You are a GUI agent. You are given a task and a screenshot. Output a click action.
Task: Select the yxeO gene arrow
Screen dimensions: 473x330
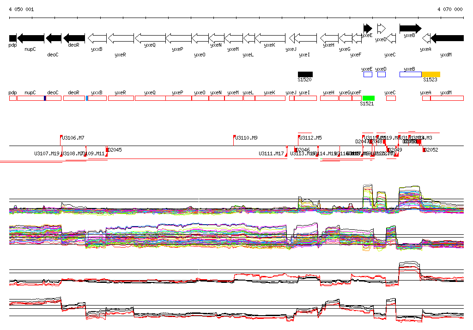[x=200, y=38]
